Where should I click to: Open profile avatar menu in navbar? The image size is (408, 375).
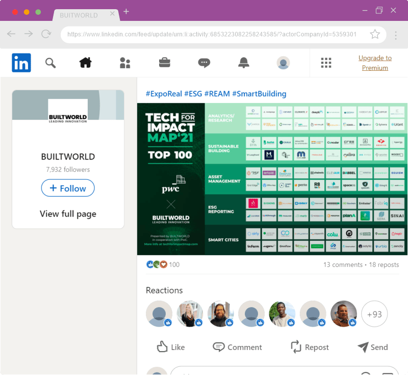[x=283, y=63]
